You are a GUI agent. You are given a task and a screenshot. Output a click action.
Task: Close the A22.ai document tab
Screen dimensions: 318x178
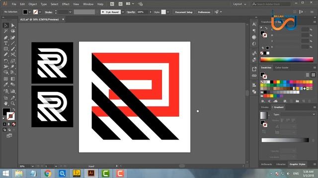[63, 19]
